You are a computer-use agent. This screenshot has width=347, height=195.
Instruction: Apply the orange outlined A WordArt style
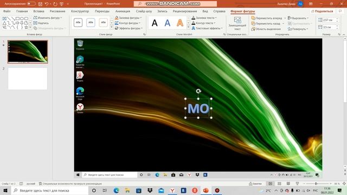pyautogui.click(x=180, y=23)
